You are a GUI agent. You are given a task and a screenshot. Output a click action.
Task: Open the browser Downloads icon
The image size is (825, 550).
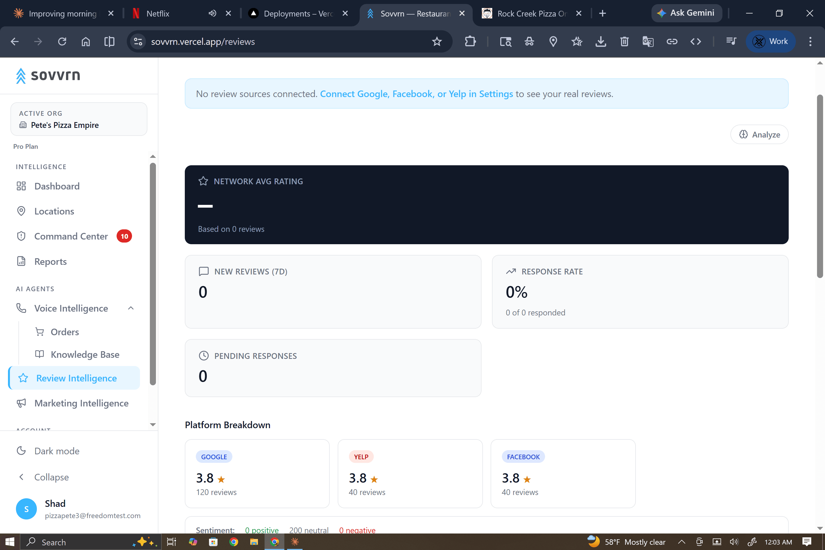[601, 42]
